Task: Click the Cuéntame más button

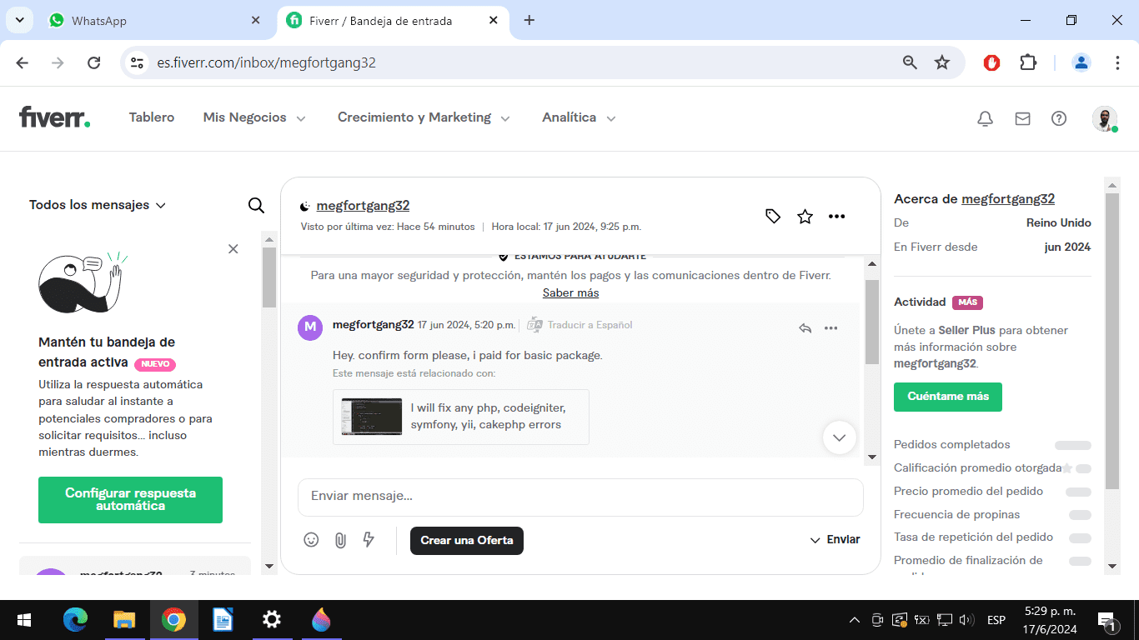Action: click(948, 397)
